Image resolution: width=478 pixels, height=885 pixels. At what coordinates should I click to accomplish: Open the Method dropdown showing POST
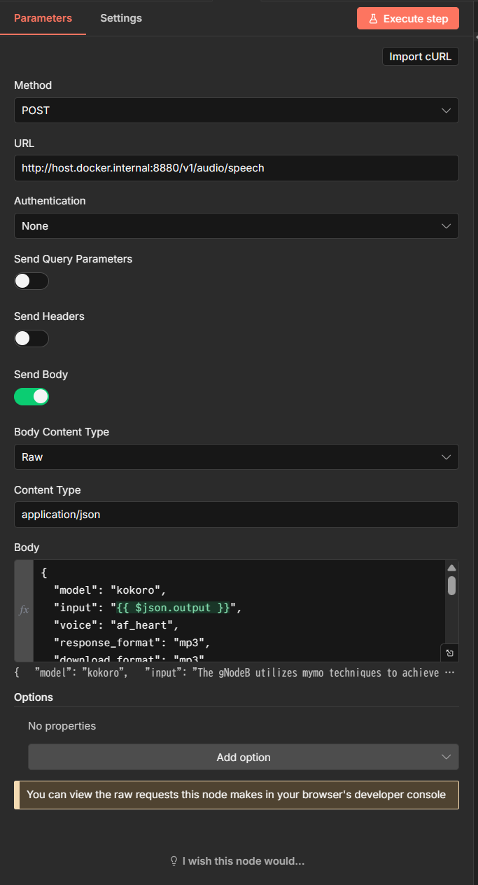point(236,111)
